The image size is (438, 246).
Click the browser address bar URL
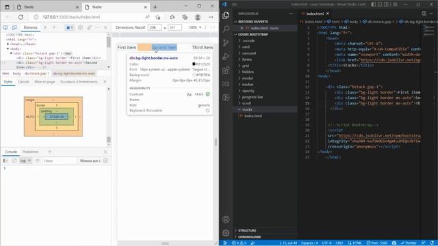pyautogui.click(x=71, y=17)
